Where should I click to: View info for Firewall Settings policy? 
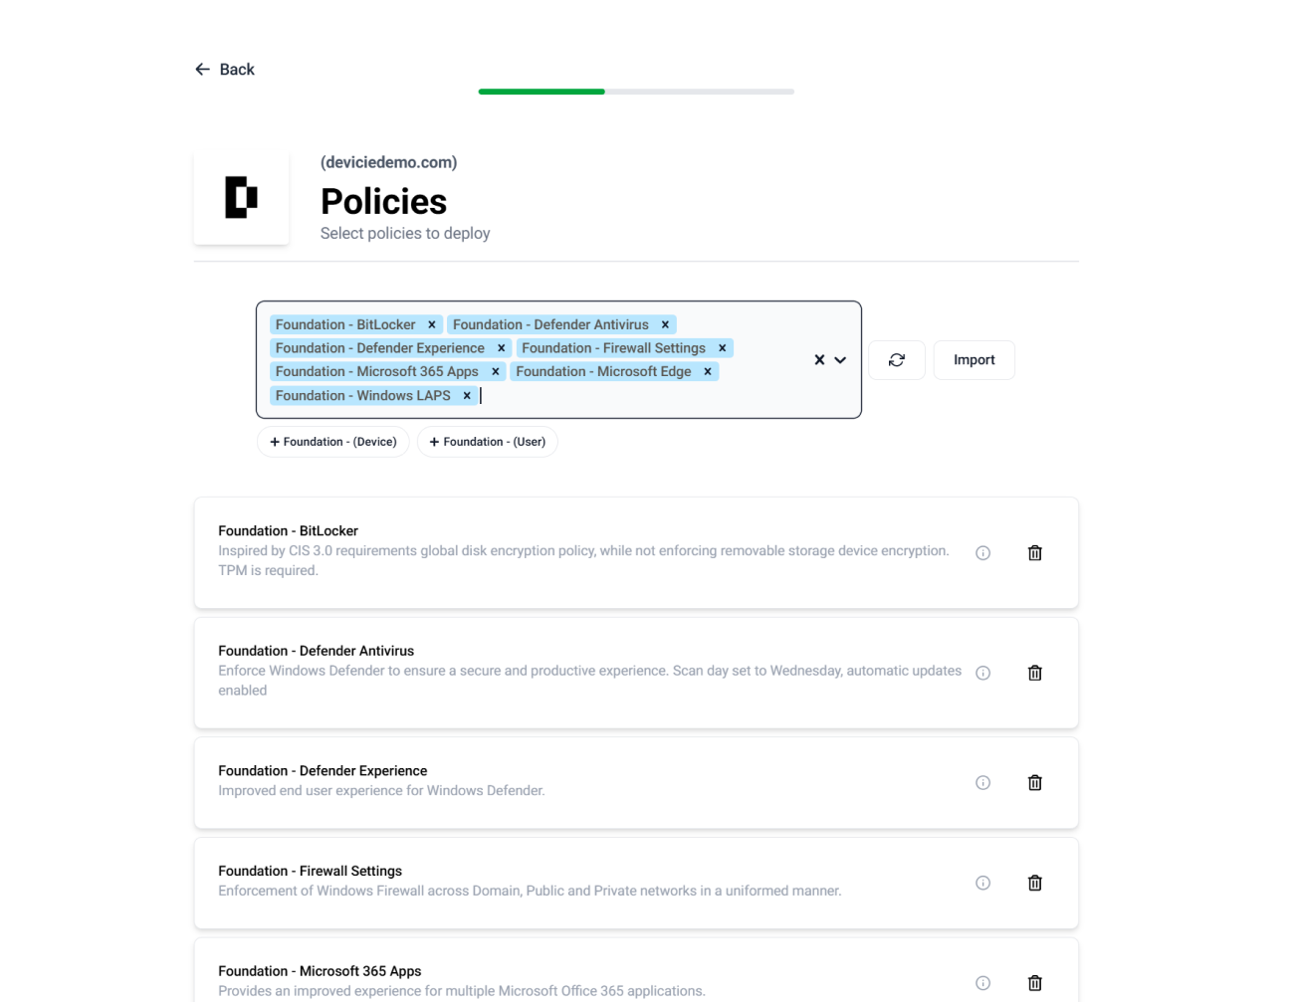click(x=982, y=883)
